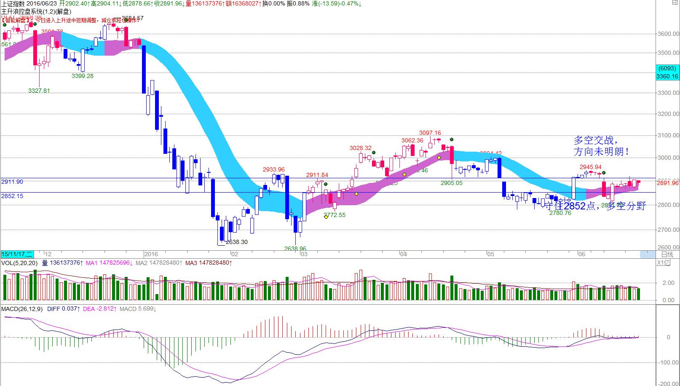Viewport: 680px width, 386px height.
Task: Select the date 2016/06/23 in the header
Action: [x=43, y=3]
